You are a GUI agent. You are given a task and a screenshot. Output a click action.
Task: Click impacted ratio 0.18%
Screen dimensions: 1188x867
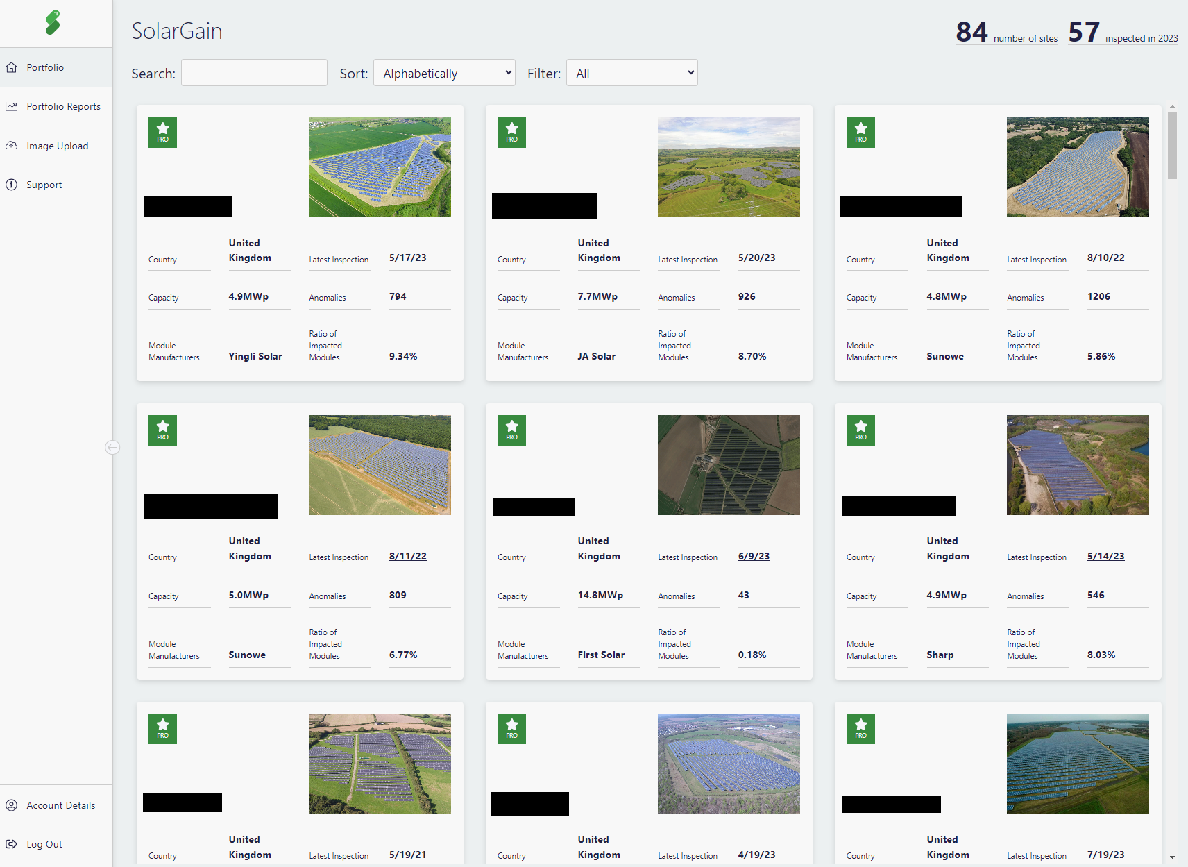[x=752, y=655]
